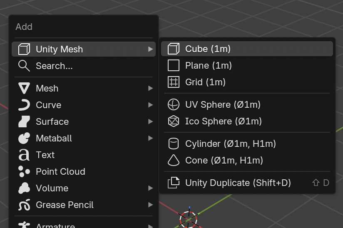Screen dimensions: 343x228
Task: Click the Search magnifying glass icon
Action: click(24, 66)
